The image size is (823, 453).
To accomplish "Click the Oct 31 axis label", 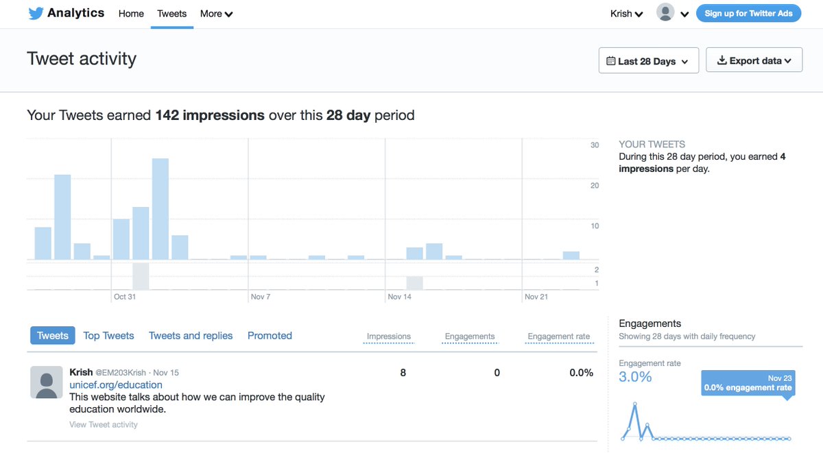I will (x=125, y=297).
